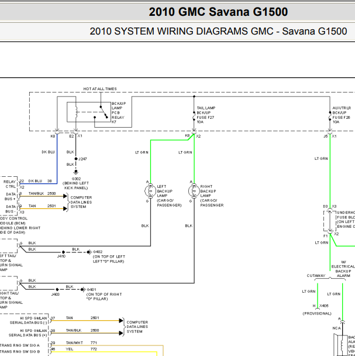355x356 pixels.
Task: Click the 'HI SPD GMLAN SERIAL DATA BUS (+)' label
Action: pos(27,333)
